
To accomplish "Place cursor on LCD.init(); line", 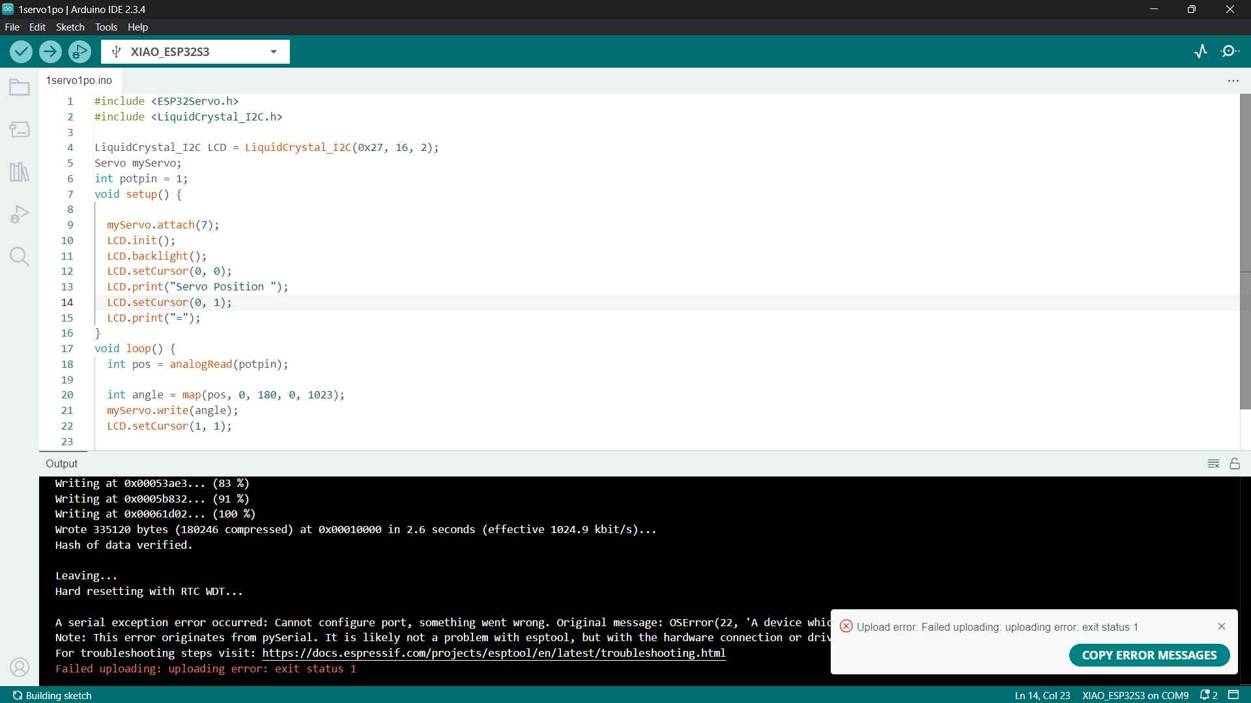I will tap(141, 240).
